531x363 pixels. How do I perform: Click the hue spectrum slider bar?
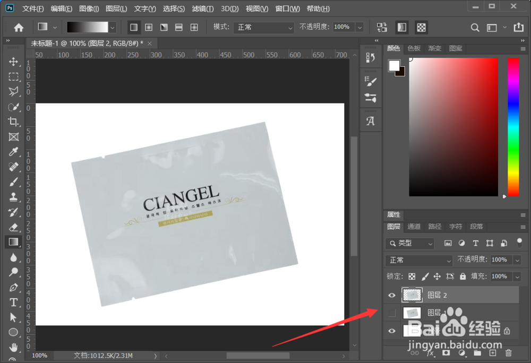pyautogui.click(x=513, y=127)
